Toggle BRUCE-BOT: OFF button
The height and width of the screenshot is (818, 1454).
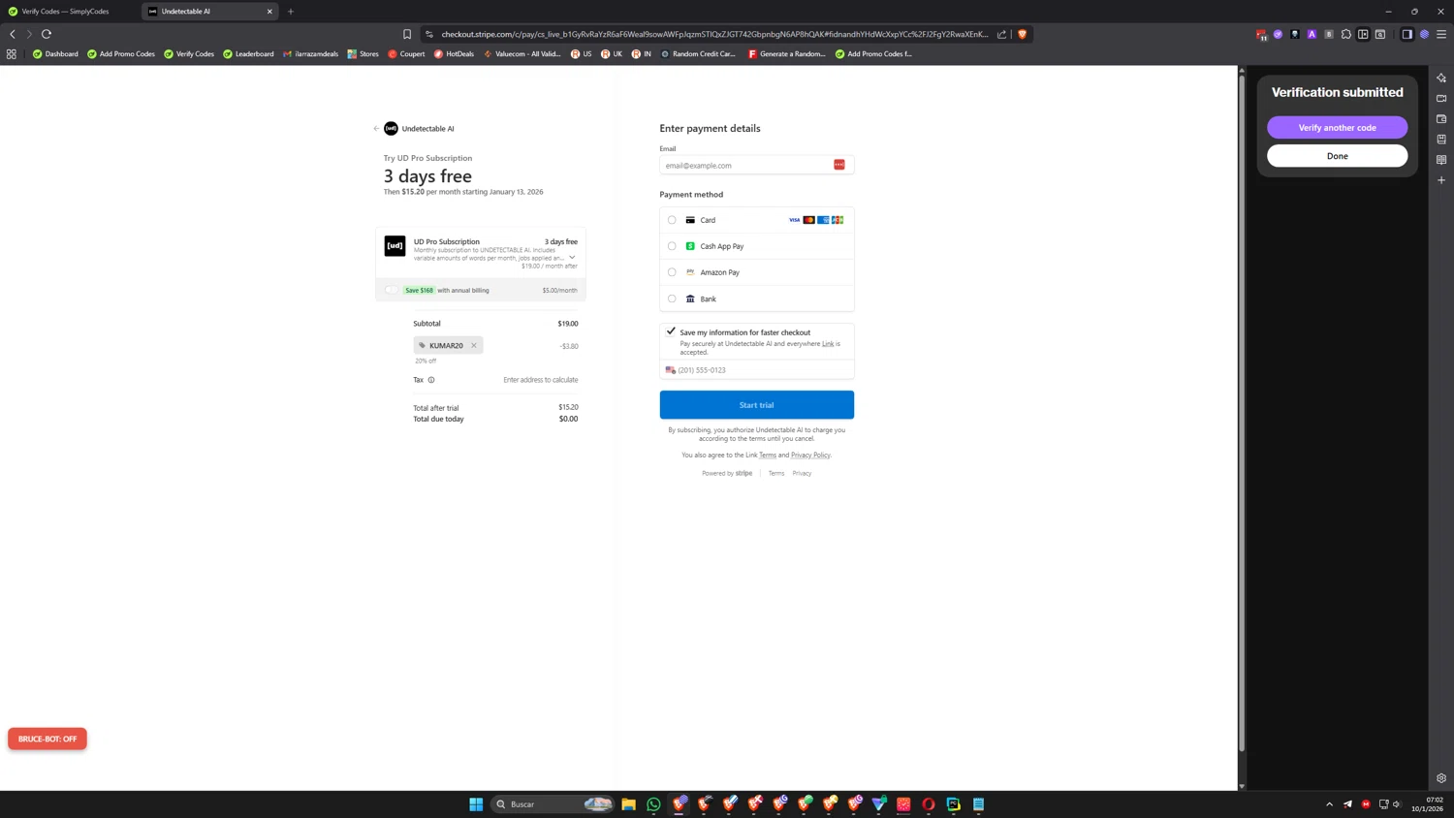click(47, 739)
